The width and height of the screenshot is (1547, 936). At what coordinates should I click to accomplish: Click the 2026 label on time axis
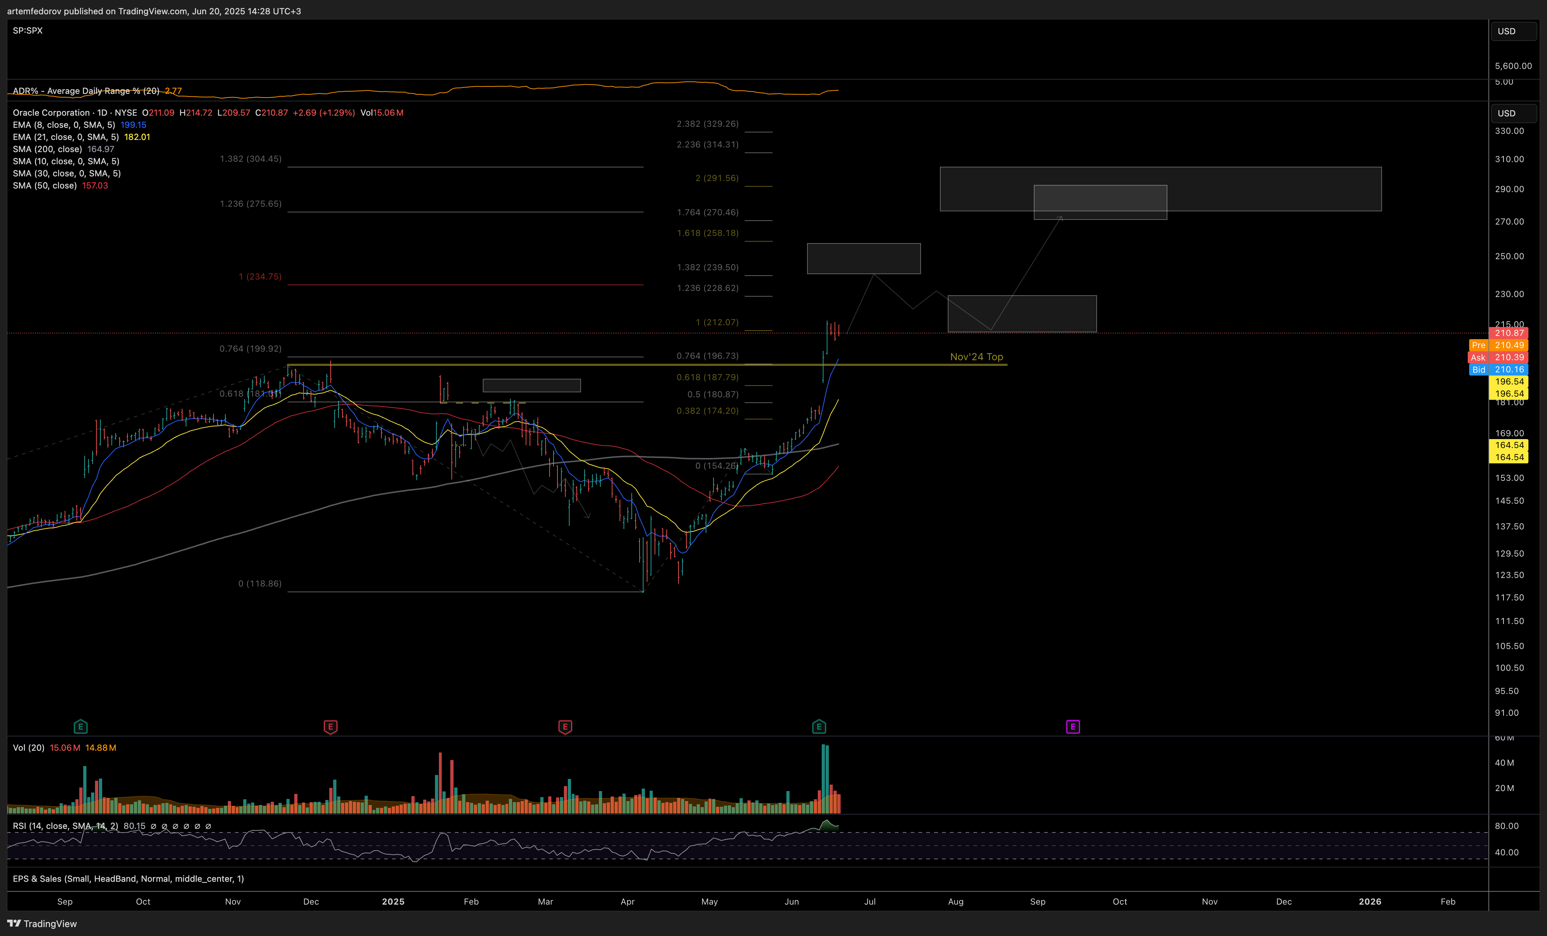pos(1370,901)
